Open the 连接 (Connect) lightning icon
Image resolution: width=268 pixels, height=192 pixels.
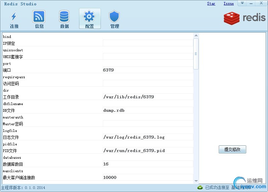14,19
